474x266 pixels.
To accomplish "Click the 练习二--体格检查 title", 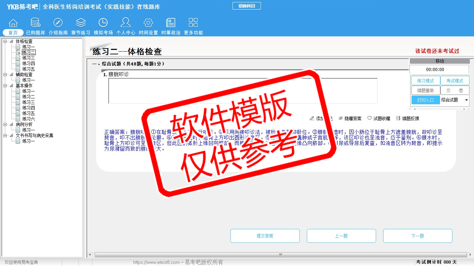I will (127, 52).
